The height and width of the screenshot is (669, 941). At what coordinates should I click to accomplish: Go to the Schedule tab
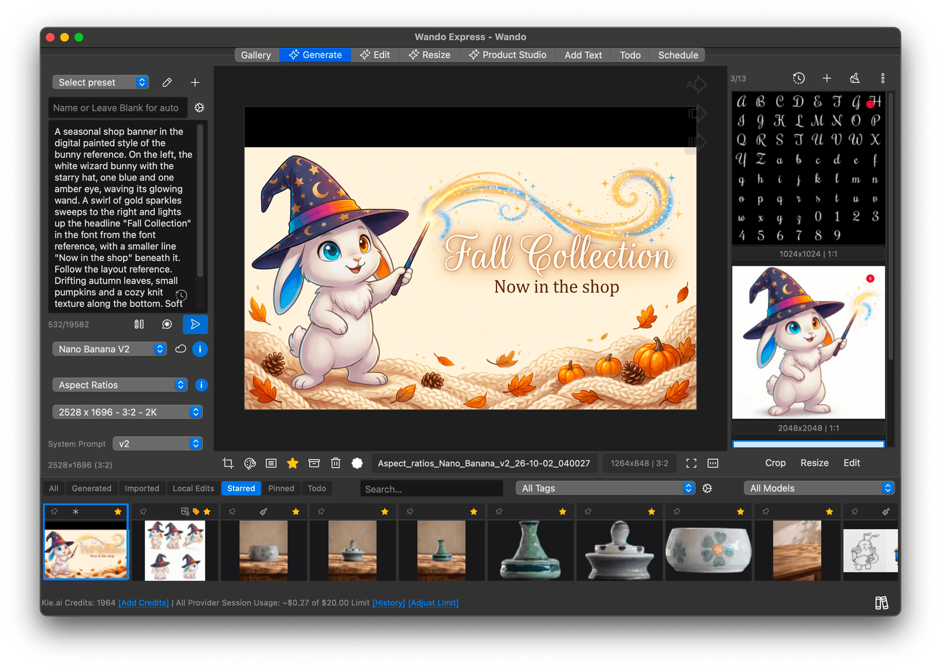click(x=678, y=55)
